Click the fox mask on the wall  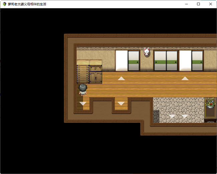pos(147,52)
